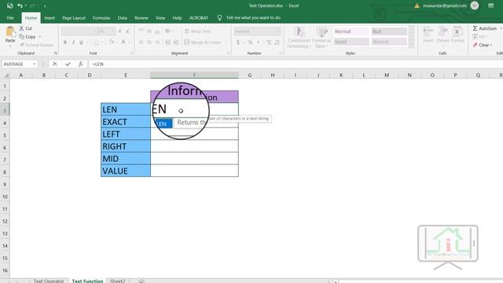Switch to the Page Layout tab
Screen dimensions: 503x283
pyautogui.click(x=74, y=18)
